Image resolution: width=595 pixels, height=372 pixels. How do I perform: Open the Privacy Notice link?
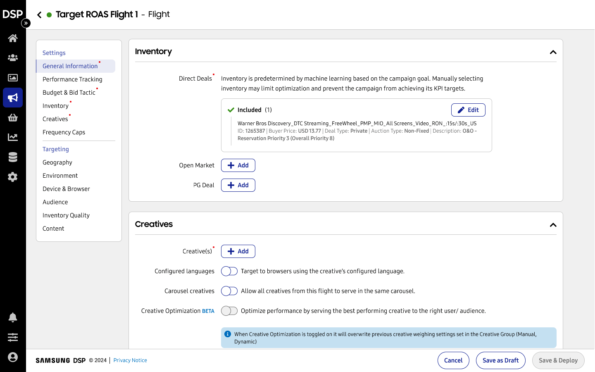tap(130, 360)
